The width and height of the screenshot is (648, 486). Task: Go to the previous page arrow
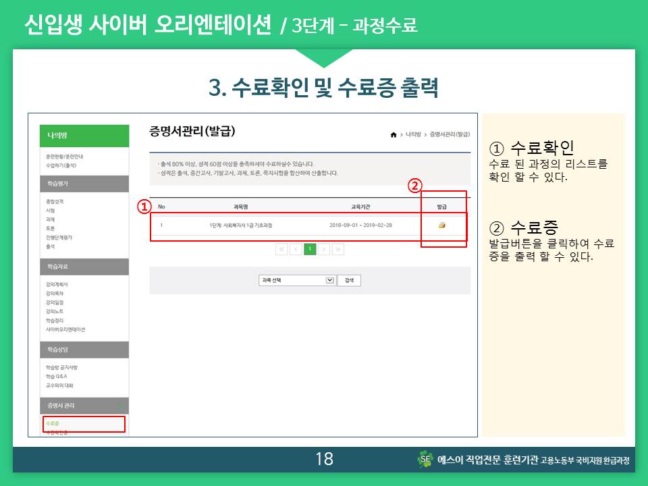[296, 249]
